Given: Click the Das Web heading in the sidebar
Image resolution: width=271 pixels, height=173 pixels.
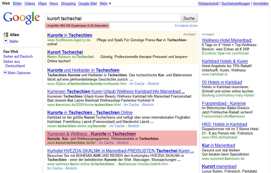Looking at the screenshot, I should 11,52.
